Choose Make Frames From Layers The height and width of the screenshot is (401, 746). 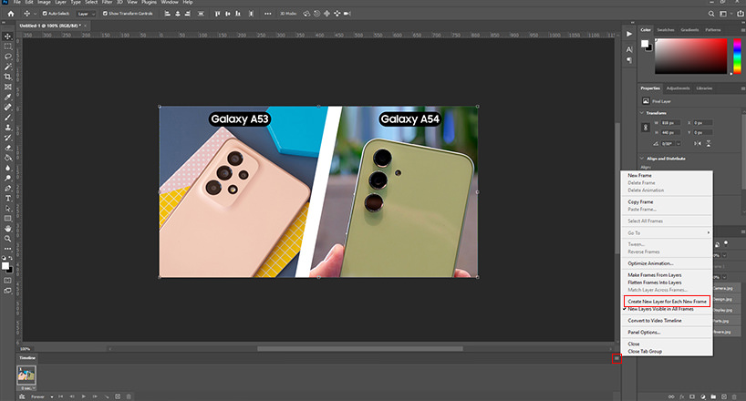tap(655, 275)
